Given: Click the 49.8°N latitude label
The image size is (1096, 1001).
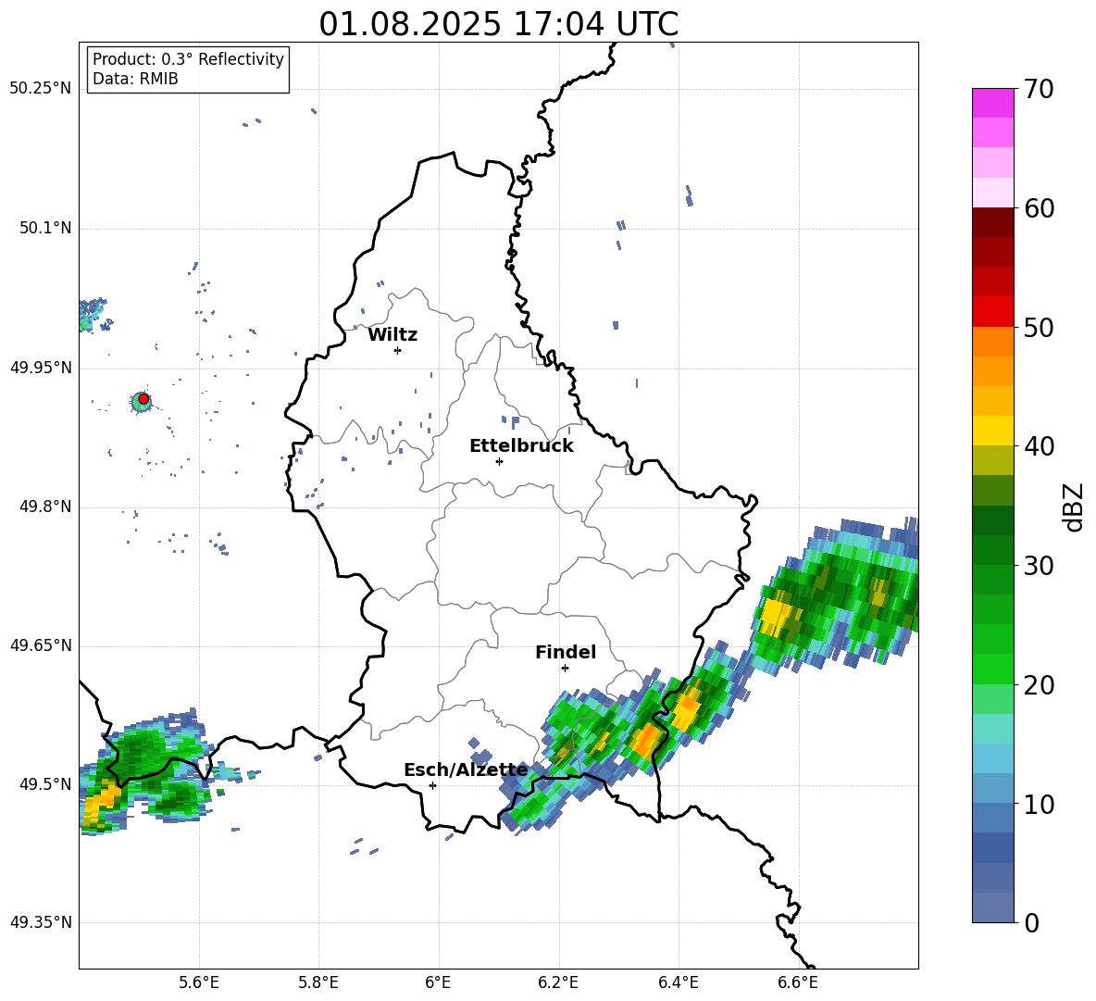Looking at the screenshot, I should 45,507.
